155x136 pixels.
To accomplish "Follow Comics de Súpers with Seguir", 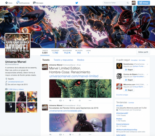I will click(x=129, y=80).
